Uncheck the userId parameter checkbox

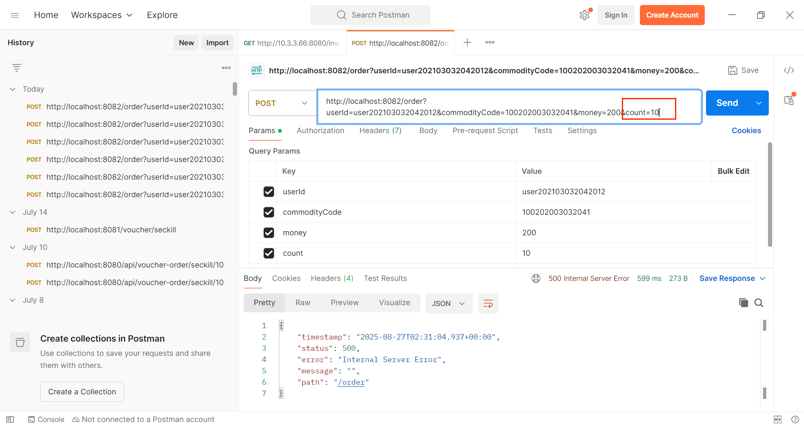(x=269, y=192)
